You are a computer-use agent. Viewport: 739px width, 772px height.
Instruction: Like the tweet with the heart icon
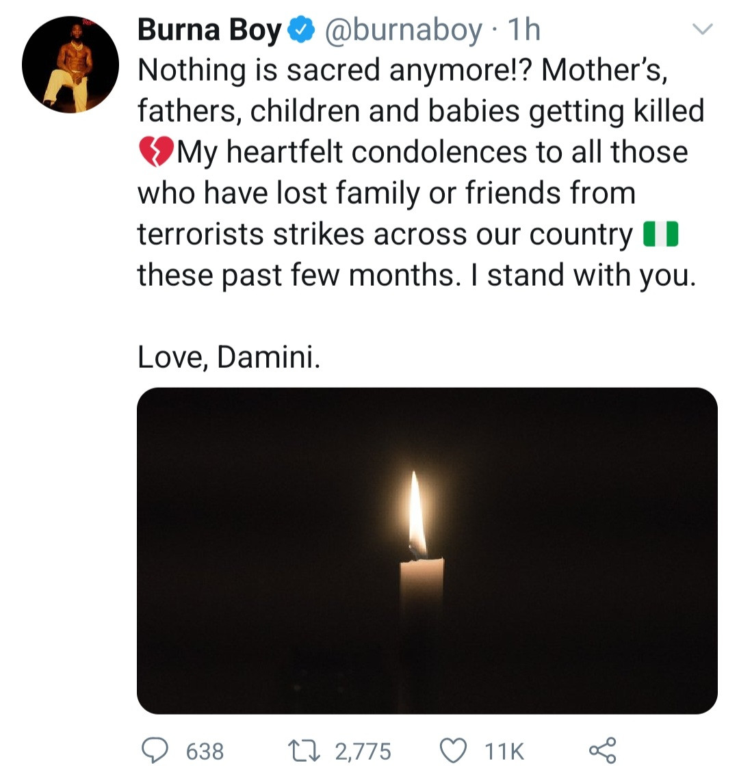pyautogui.click(x=452, y=751)
